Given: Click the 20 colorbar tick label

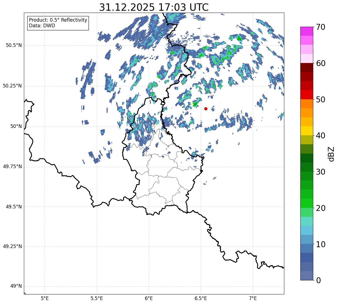Looking at the screenshot, I should click(x=321, y=208).
